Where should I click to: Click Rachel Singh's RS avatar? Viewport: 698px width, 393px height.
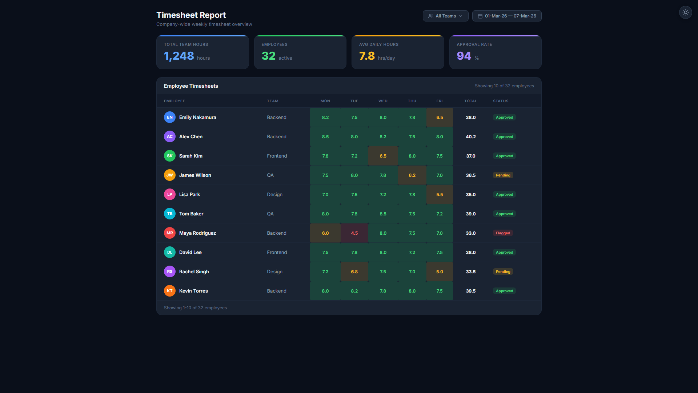[170, 271]
